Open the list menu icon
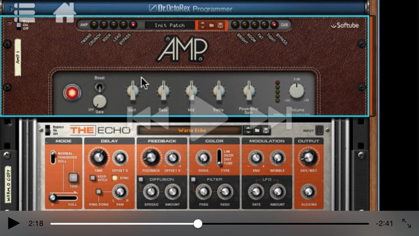 point(24,12)
